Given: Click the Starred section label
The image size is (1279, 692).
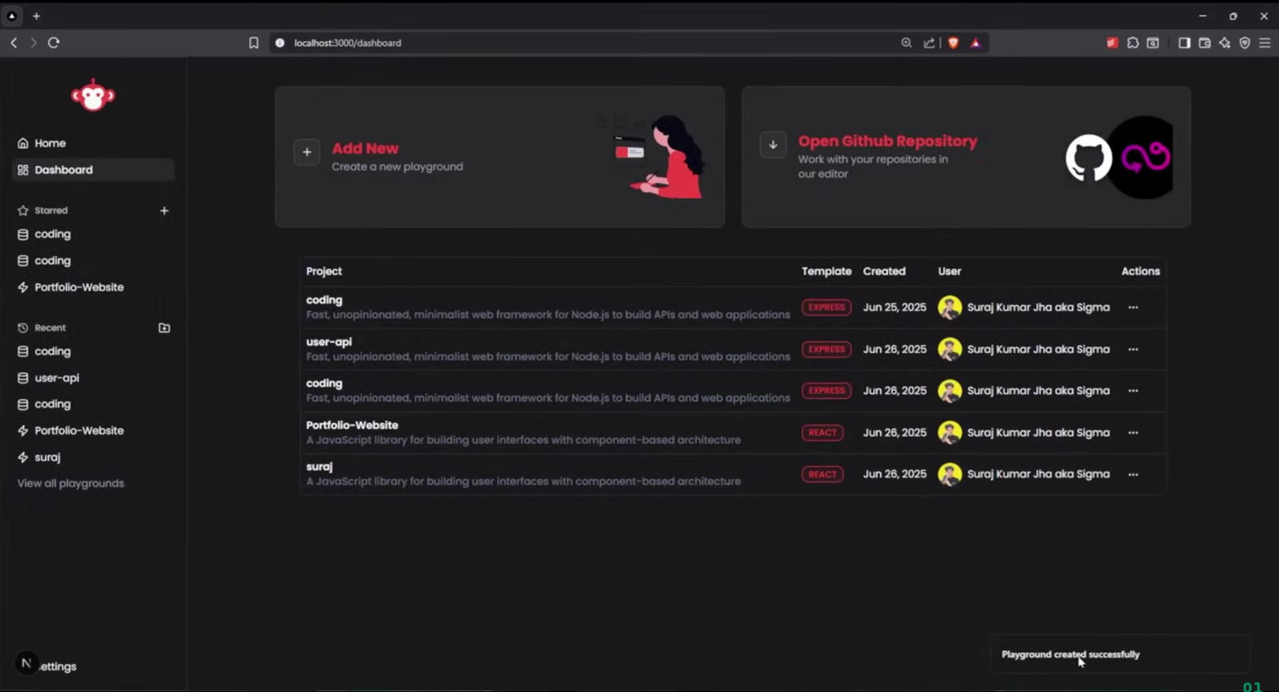Looking at the screenshot, I should tap(51, 211).
